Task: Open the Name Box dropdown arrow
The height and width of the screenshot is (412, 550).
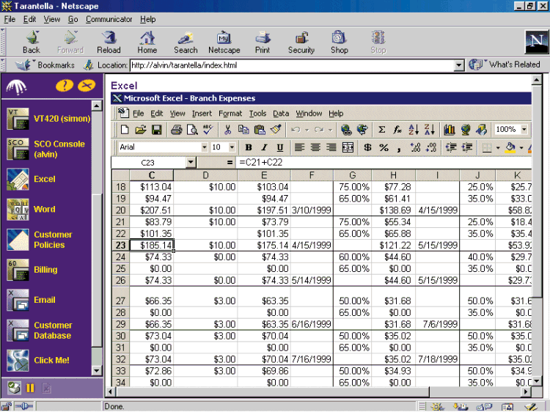Action: tap(191, 162)
